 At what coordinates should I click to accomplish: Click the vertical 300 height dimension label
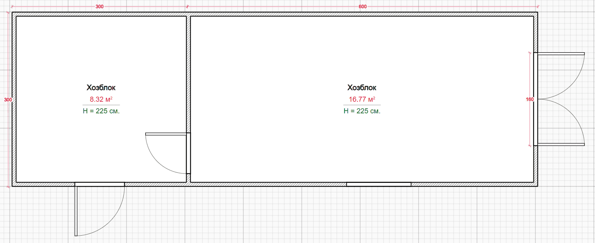(x=8, y=100)
